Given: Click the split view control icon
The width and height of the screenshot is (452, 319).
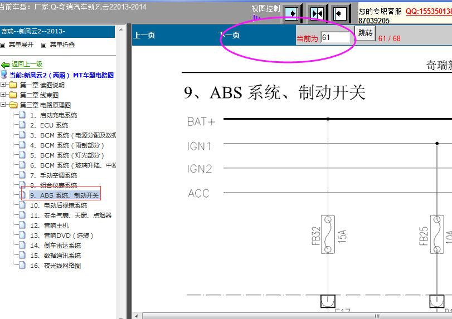Looking at the screenshot, I should [317, 13].
